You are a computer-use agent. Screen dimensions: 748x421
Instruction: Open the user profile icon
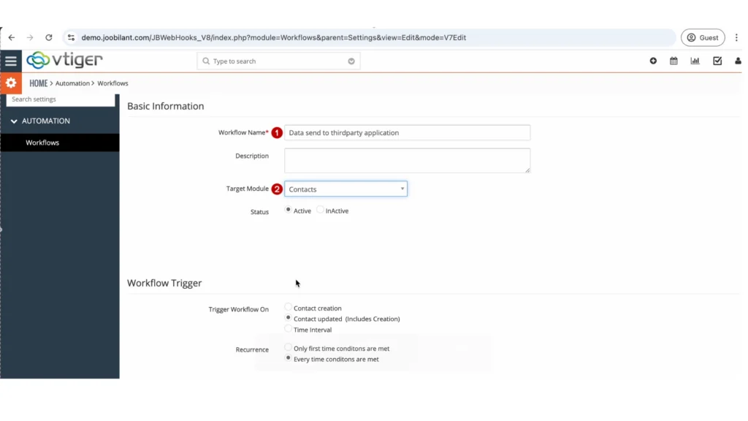pyautogui.click(x=738, y=61)
